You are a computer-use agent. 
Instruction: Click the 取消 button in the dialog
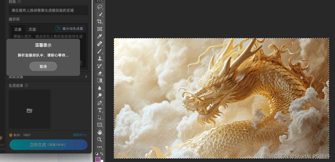[43, 66]
